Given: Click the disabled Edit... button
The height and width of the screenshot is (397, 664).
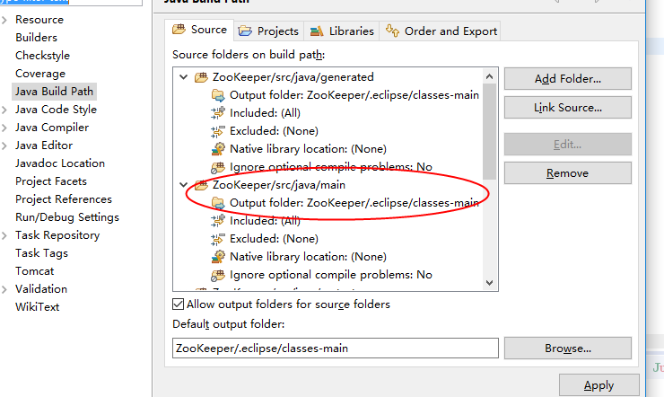Looking at the screenshot, I should click(x=567, y=145).
